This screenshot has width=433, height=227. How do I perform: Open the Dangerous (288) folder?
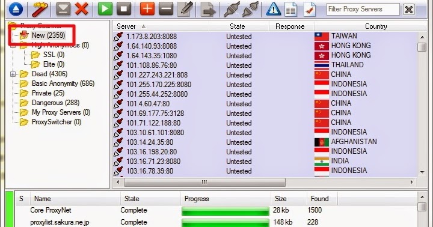(55, 103)
